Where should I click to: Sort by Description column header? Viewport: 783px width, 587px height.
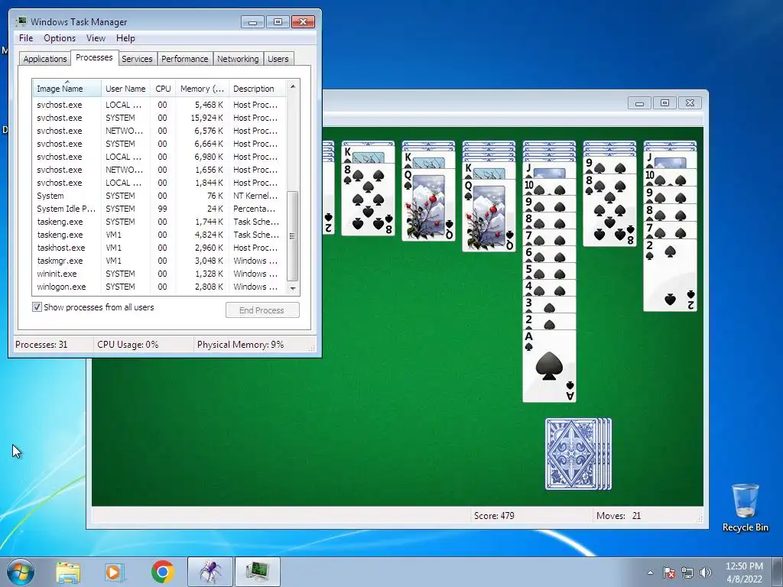257,89
